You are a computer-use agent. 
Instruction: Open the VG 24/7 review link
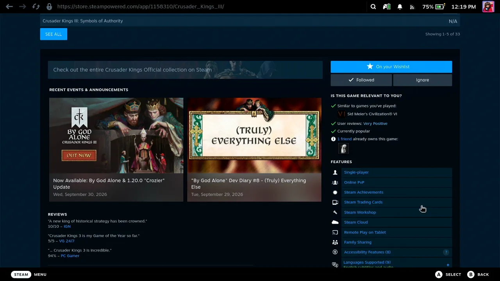point(66,241)
